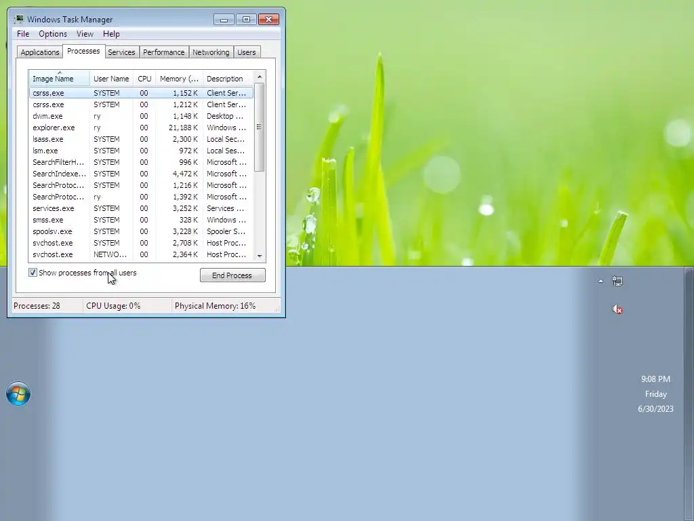Click the process list scrollbar thumb
The height and width of the screenshot is (521, 694).
coord(260,127)
